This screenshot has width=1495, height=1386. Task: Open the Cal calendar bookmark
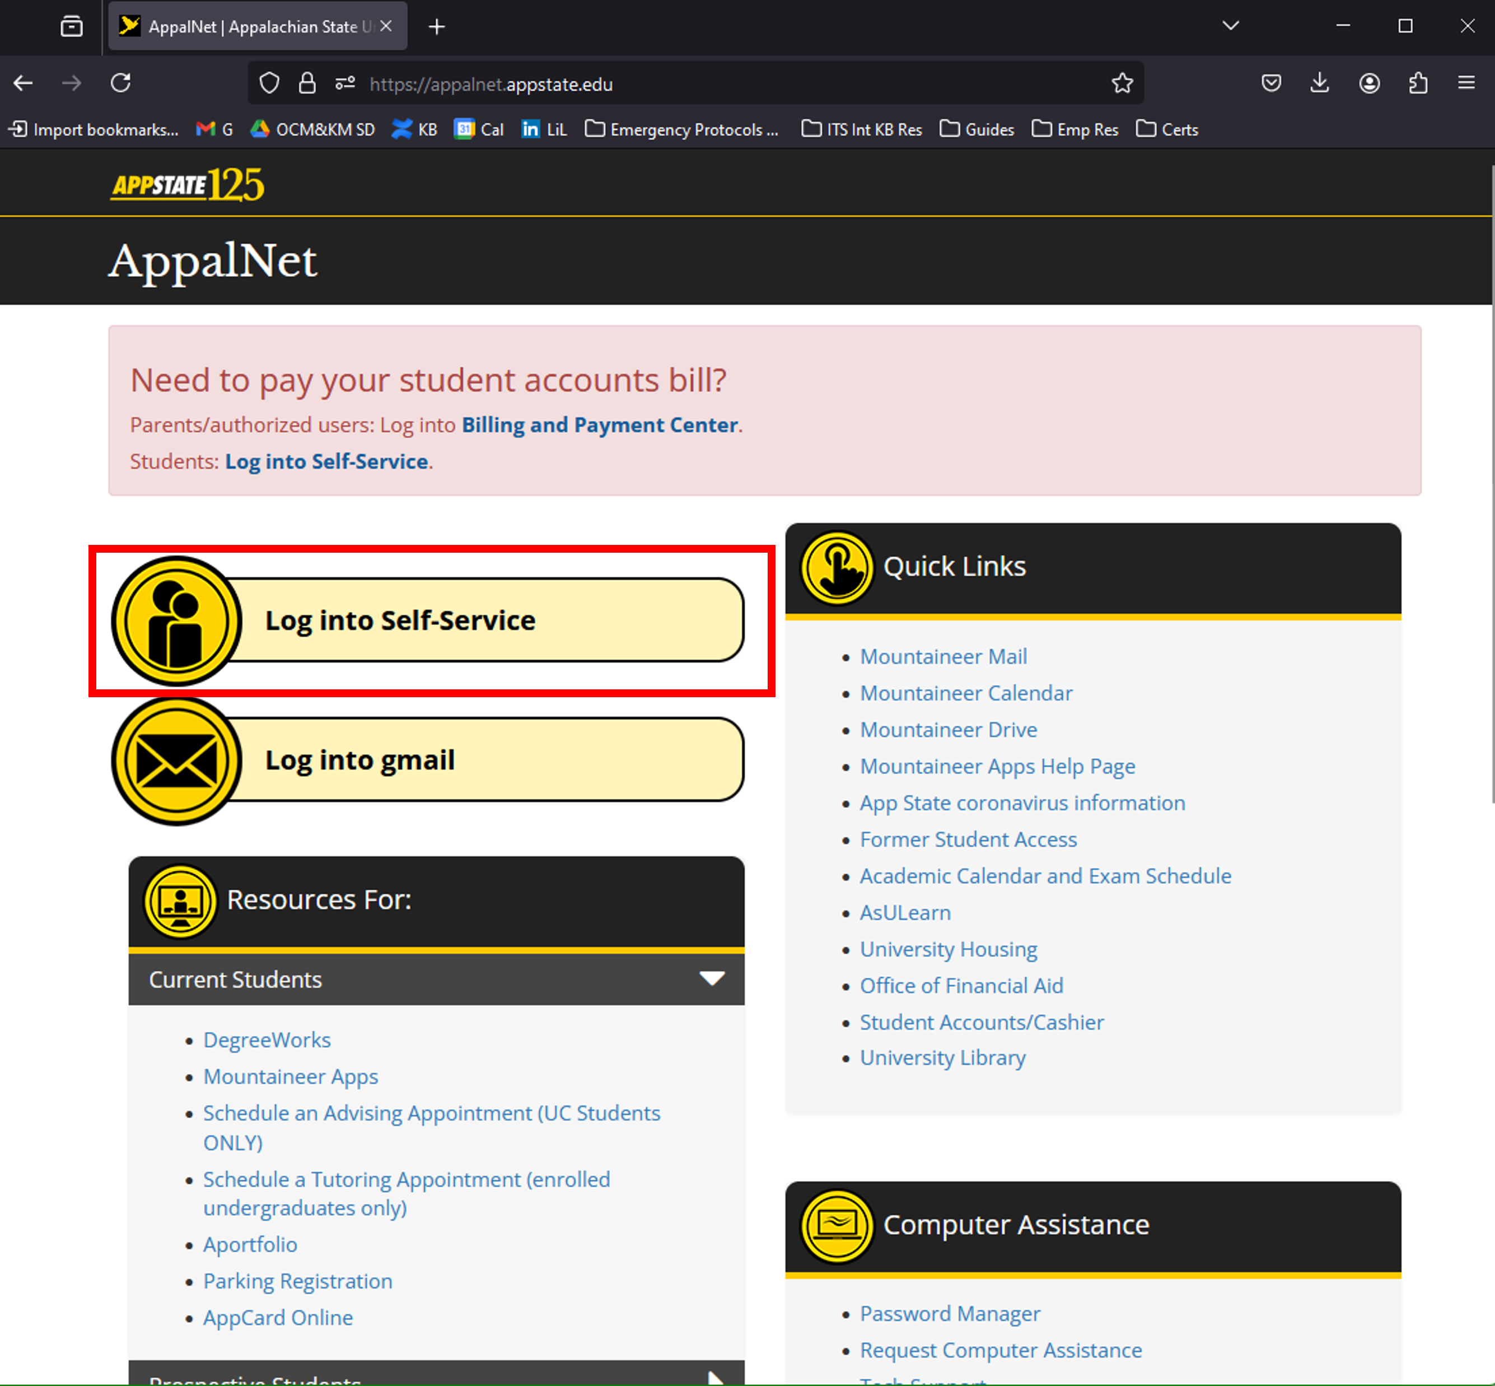coord(479,130)
